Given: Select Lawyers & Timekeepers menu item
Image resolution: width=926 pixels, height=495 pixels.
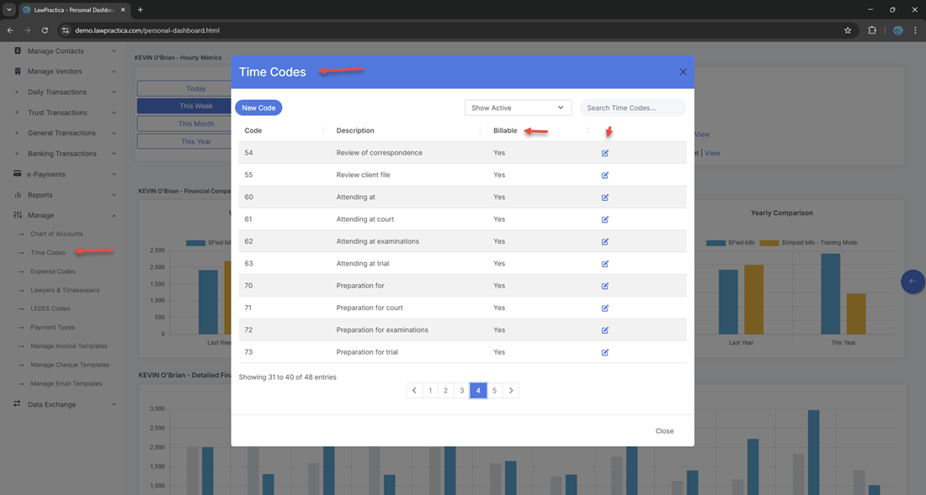Looking at the screenshot, I should 65,290.
